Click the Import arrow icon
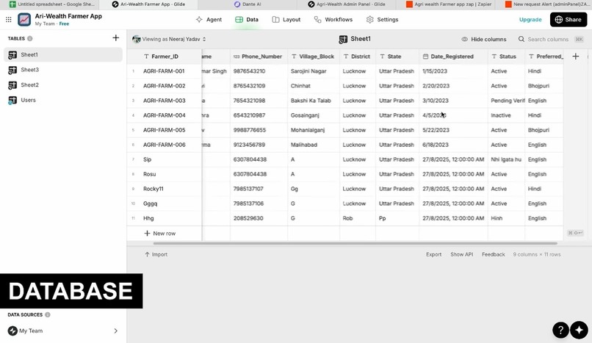 click(147, 255)
